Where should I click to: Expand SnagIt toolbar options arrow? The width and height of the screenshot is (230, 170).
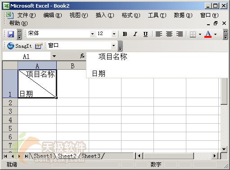point(120,46)
